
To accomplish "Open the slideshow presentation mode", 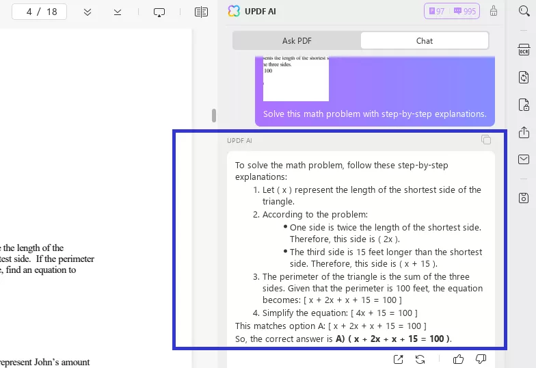I will (159, 12).
